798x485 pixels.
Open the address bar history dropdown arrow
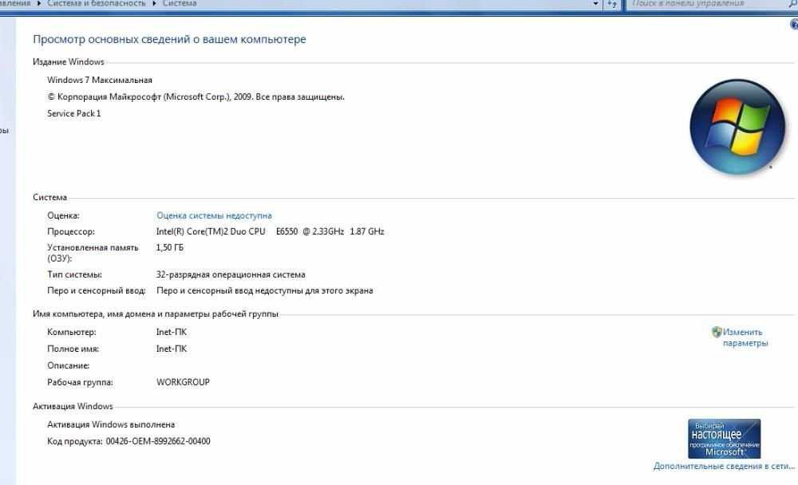596,4
